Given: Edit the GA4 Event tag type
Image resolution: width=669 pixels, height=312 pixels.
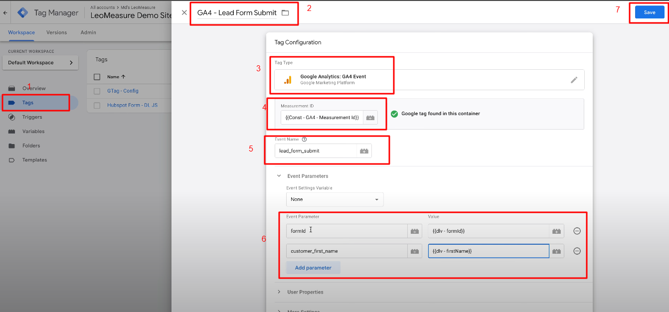Looking at the screenshot, I should [574, 80].
